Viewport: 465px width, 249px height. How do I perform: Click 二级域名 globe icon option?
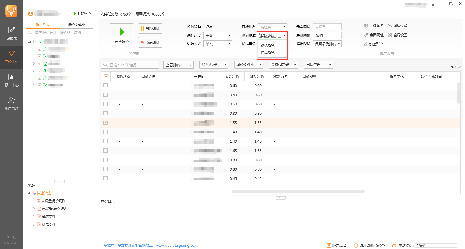[x=374, y=26]
